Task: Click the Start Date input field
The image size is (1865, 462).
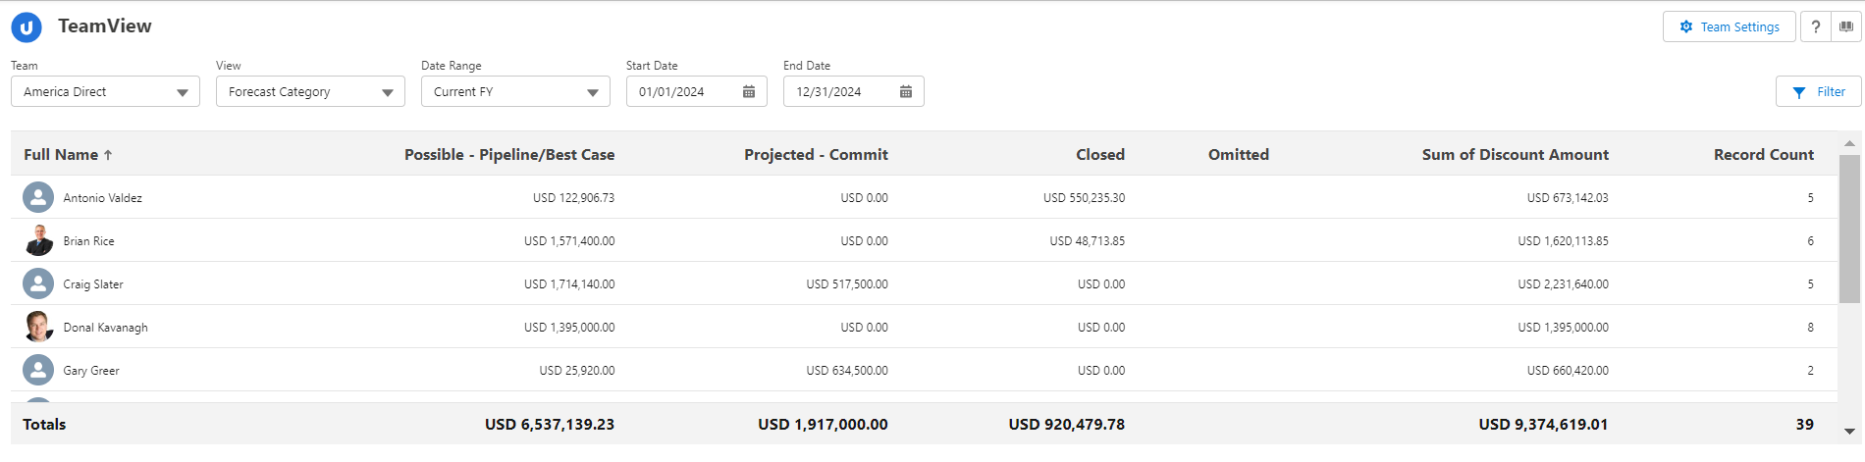Action: click(x=682, y=92)
